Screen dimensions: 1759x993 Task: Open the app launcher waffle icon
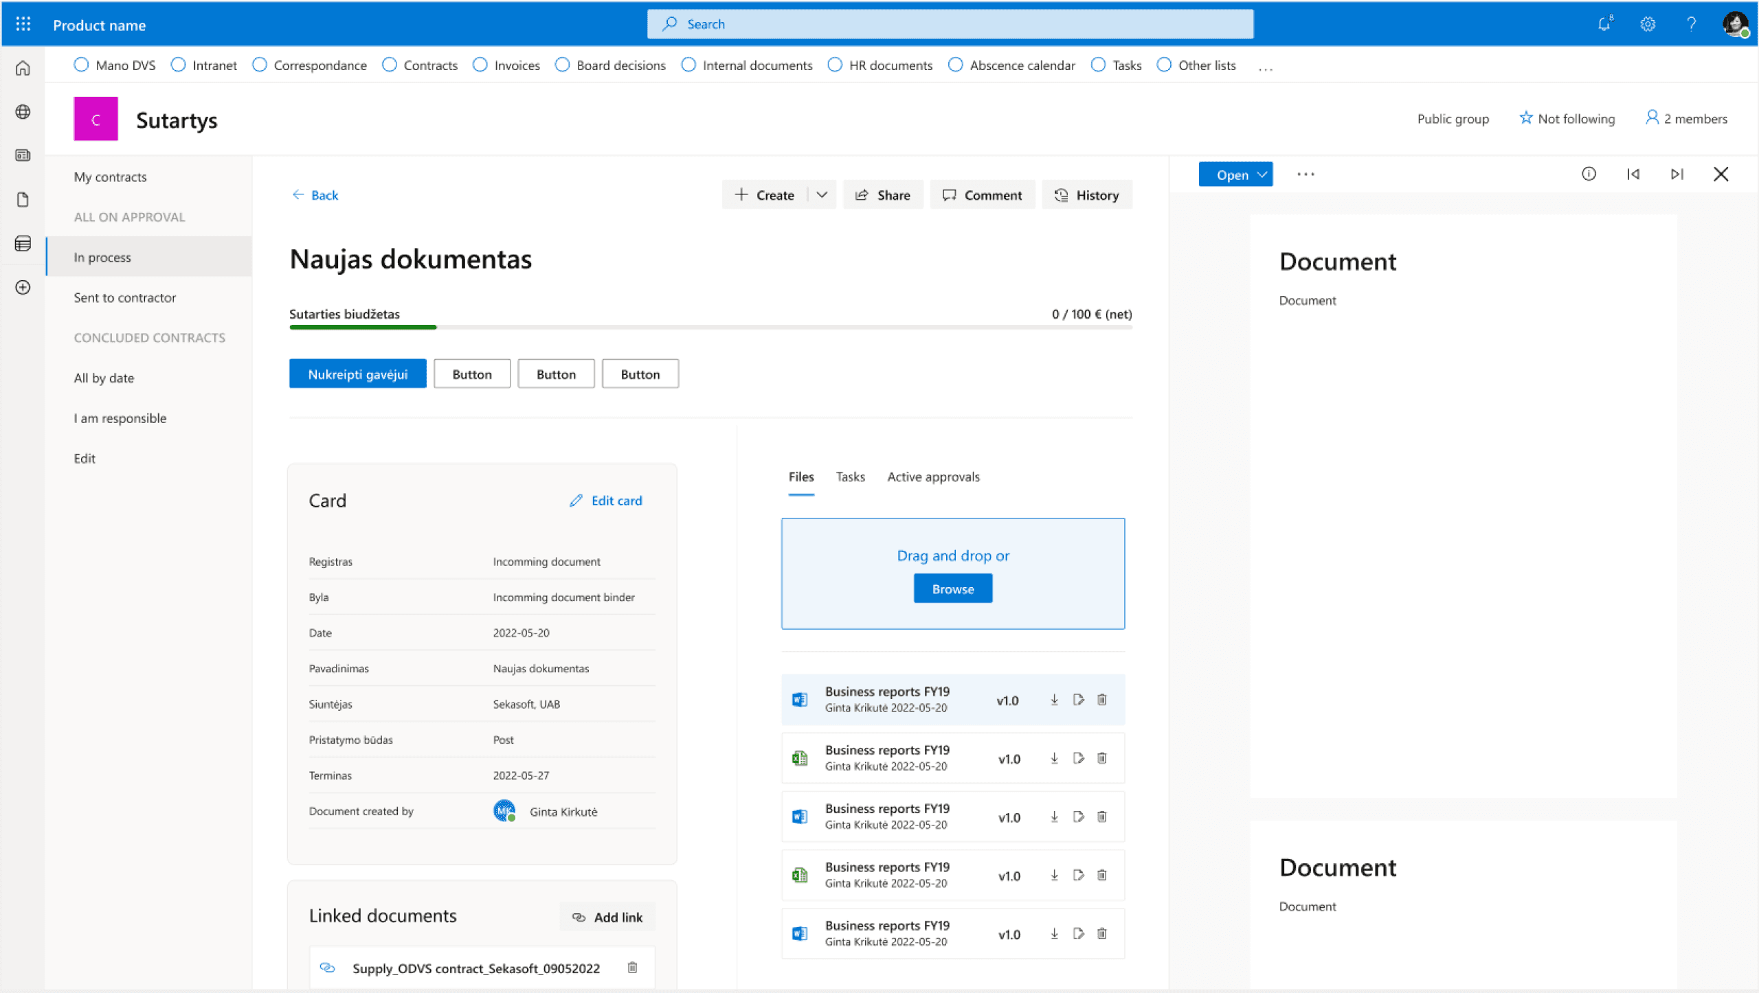point(23,25)
